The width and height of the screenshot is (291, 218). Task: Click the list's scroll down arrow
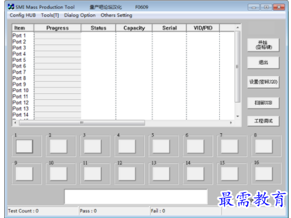click(x=238, y=116)
